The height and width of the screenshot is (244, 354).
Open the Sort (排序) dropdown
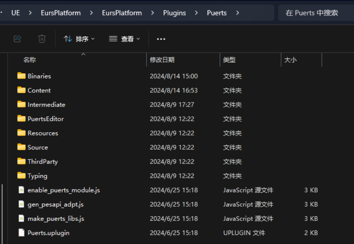point(79,39)
